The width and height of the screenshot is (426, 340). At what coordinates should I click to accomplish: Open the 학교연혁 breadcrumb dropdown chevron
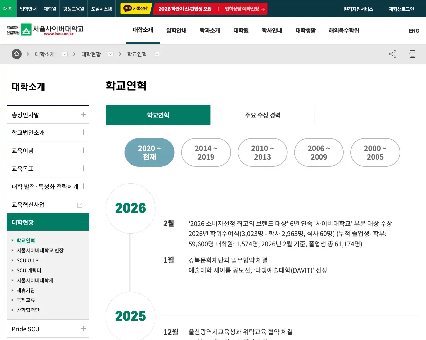point(157,54)
